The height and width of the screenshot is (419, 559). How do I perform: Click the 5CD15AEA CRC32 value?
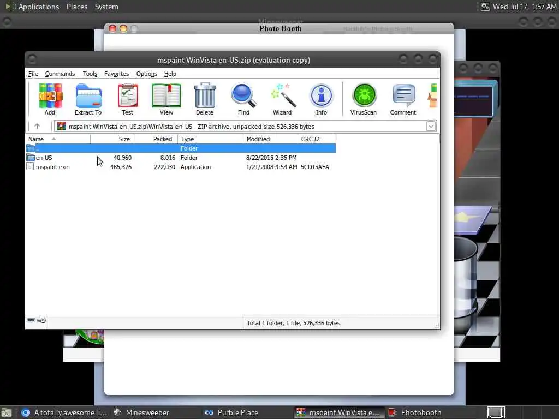pos(315,167)
